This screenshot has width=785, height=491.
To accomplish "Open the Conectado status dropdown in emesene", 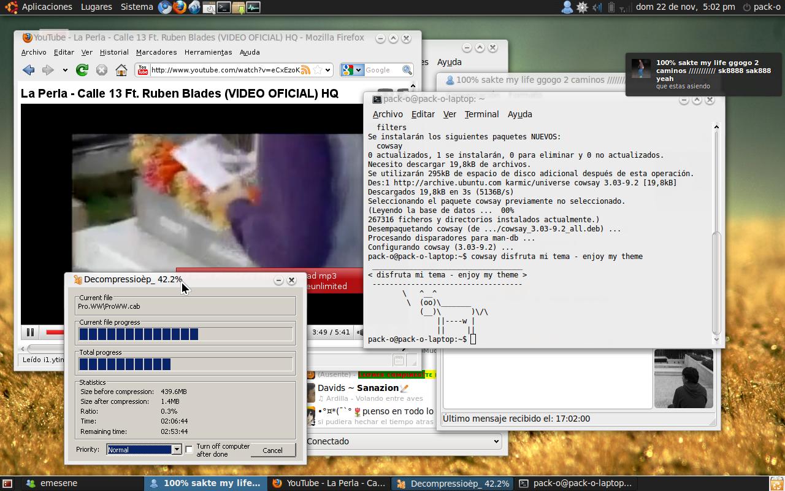I will point(404,441).
